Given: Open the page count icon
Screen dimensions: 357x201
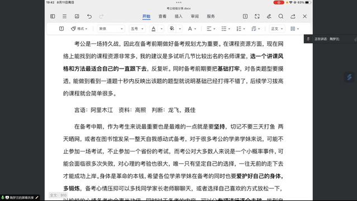Looking at the screenshot, I should coord(245,16).
